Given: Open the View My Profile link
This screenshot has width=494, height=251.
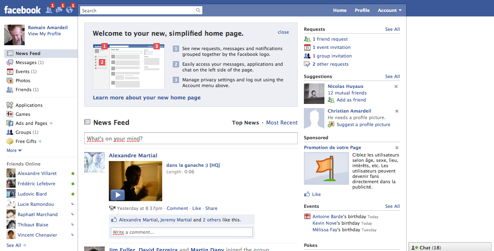Looking at the screenshot, I should click(x=44, y=34).
